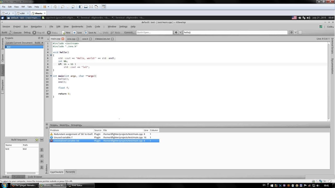
Task: Close the main.cpp editor tab
Action: point(63,39)
